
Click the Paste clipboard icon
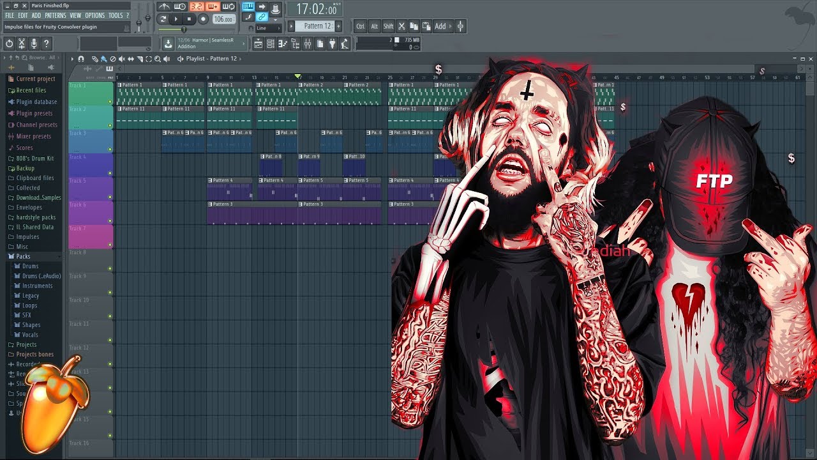pyautogui.click(x=426, y=26)
